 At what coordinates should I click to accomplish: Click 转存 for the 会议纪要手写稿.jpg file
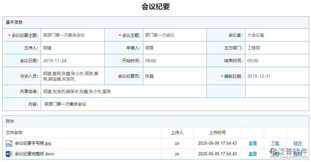[x=298, y=143]
